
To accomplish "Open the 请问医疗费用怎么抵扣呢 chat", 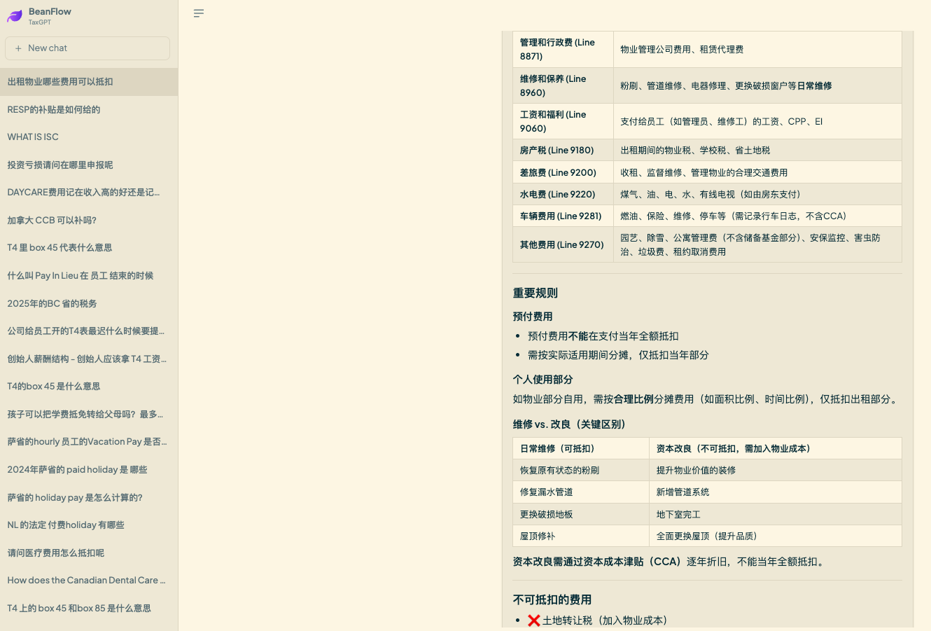I will (x=56, y=553).
